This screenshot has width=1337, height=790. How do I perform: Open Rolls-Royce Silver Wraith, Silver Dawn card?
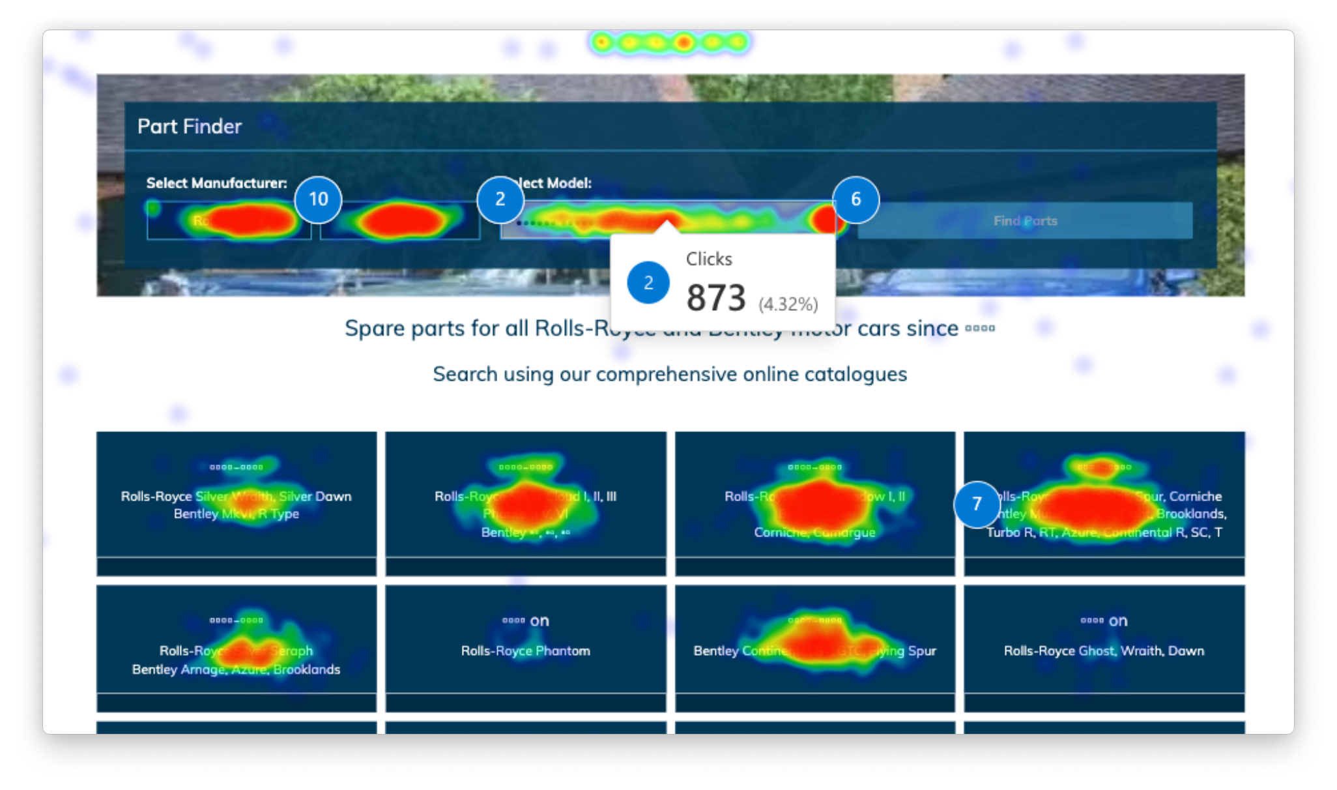tap(237, 503)
